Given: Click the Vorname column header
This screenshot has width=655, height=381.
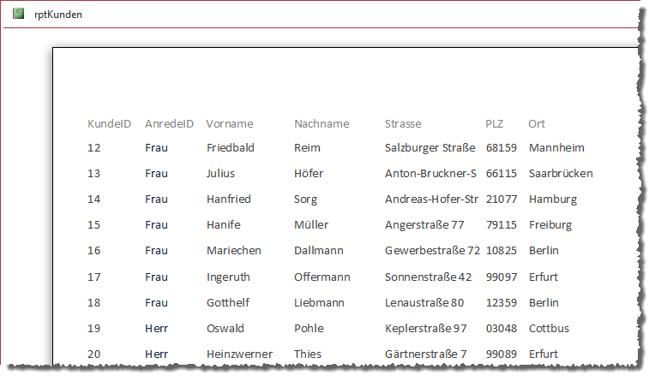Looking at the screenshot, I should (x=229, y=124).
